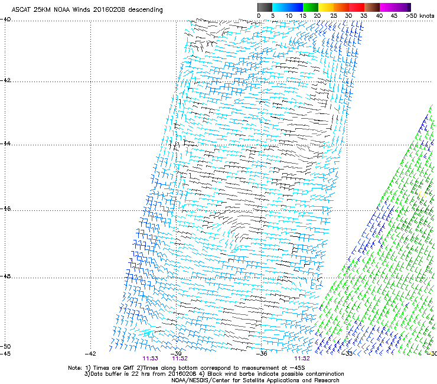Image resolution: width=437 pixels, height=384 pixels.
Task: Select the note line "3)Data buffer is 22 hrs"
Action: pyautogui.click(x=214, y=374)
